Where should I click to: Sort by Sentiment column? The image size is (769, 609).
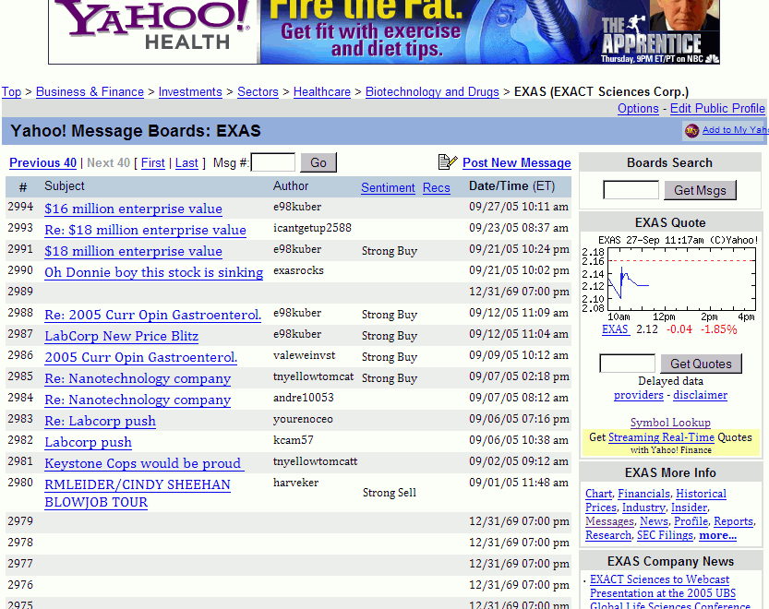point(388,188)
